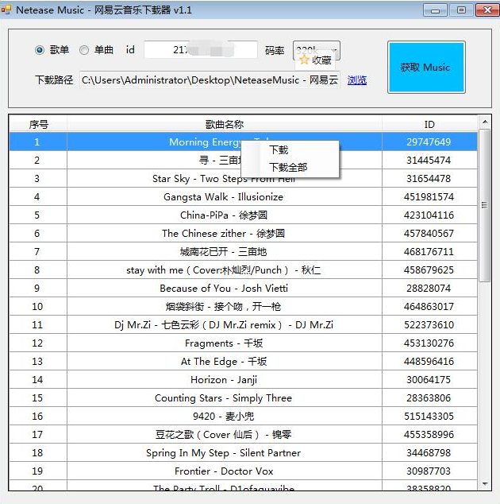Click the ID column header
The image size is (500, 504).
[x=429, y=124]
